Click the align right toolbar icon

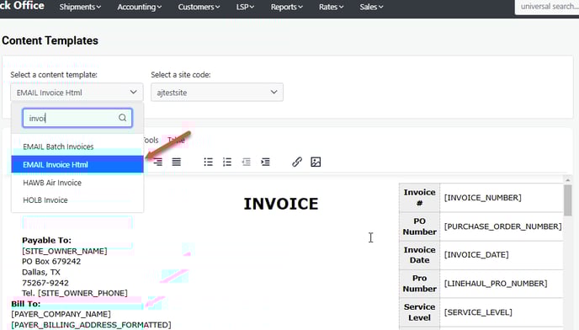pos(157,162)
